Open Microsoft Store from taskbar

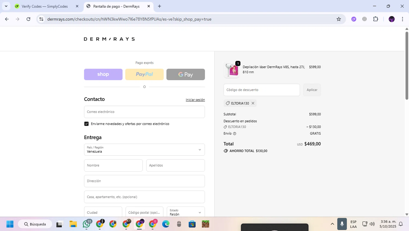click(x=192, y=224)
